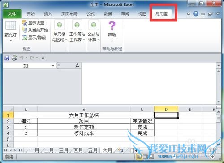Open the 文件 file tab
Screen dimensions: 224x163
tap(12, 14)
